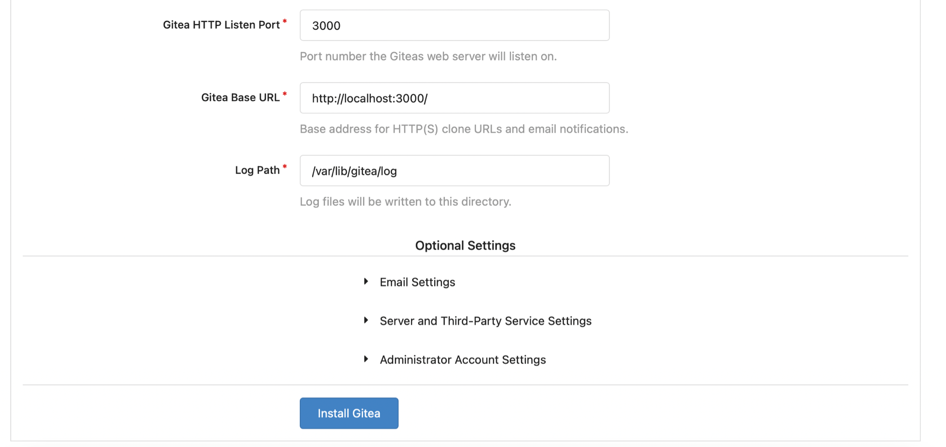Click help text "Log files will be written to this directory."
This screenshot has height=447, width=946.
406,202
